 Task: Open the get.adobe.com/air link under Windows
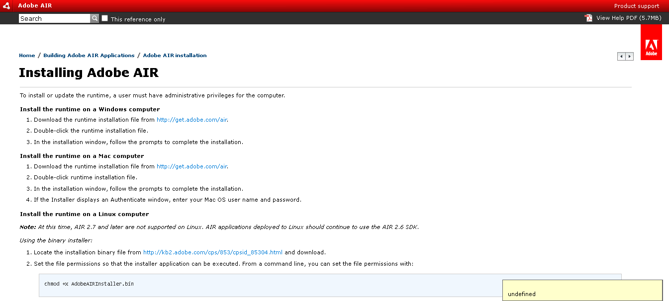point(192,120)
